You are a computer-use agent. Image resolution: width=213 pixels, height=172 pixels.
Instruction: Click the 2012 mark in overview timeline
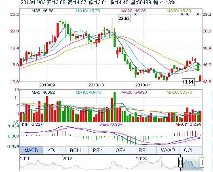tap(67, 159)
